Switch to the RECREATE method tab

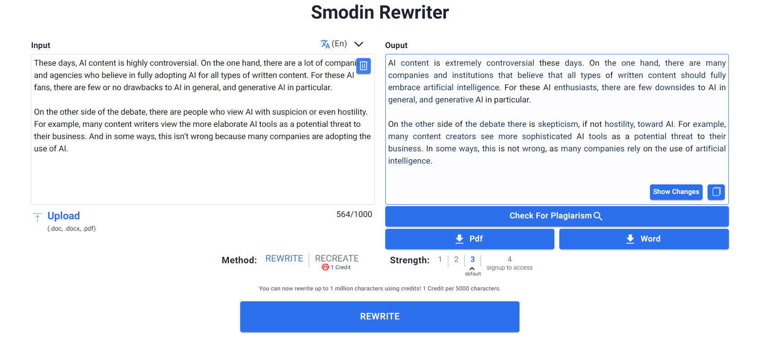pos(337,259)
